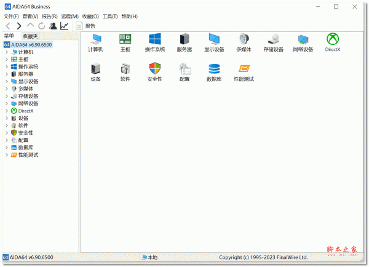369x267 pixels.
Task: Open user management via the person icon
Action: 53,26
